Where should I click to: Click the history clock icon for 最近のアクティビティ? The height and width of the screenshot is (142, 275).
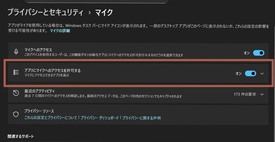click(16, 93)
